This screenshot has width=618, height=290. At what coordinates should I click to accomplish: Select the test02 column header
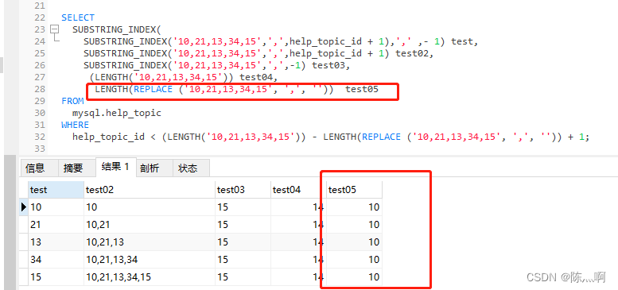click(x=150, y=190)
